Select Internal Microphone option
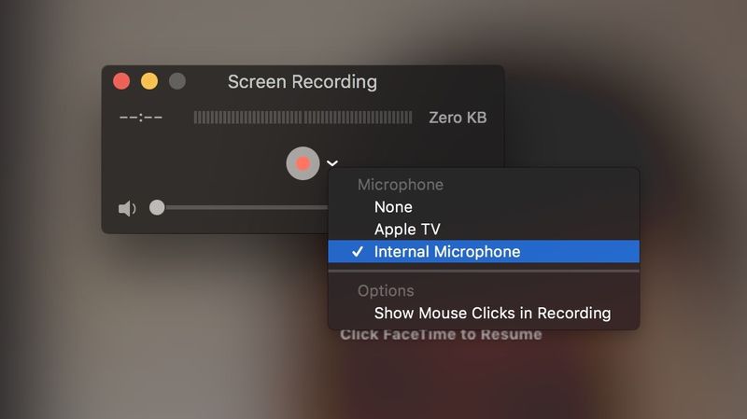This screenshot has width=747, height=419. pyautogui.click(x=484, y=251)
